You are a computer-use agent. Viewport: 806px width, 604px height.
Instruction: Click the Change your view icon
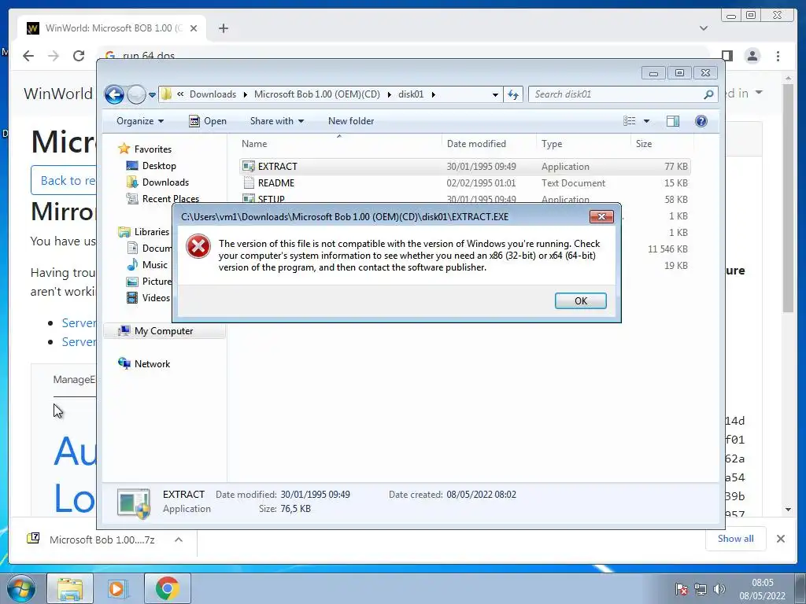point(629,121)
